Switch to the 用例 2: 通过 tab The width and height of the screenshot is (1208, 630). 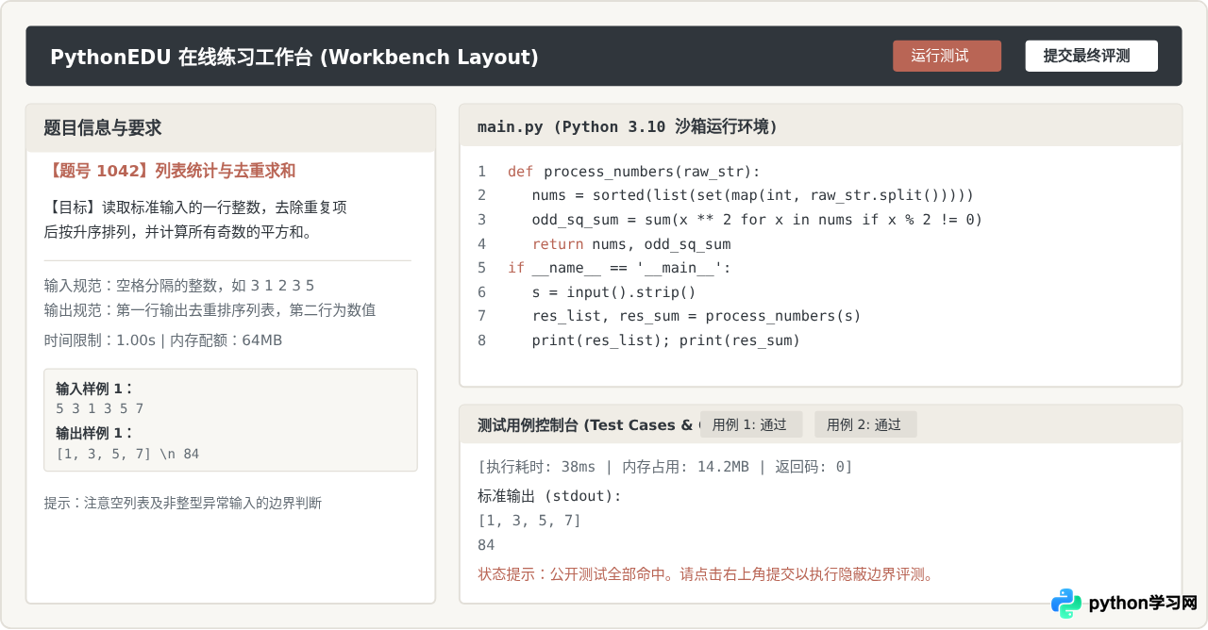coord(865,424)
